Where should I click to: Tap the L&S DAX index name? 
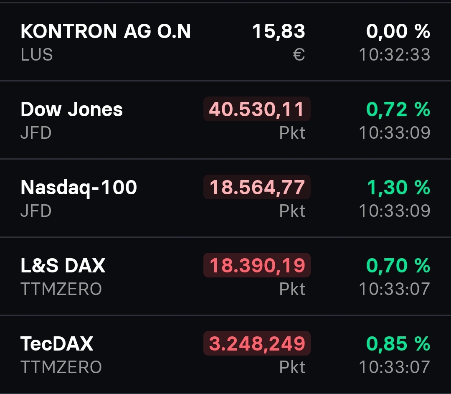(63, 266)
